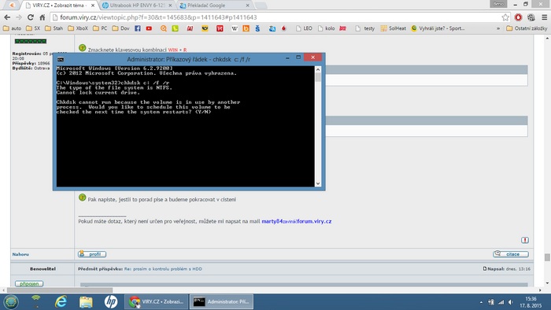The width and height of the screenshot is (551, 310).
Task: Open the network signal tray icon
Action: tap(501, 302)
